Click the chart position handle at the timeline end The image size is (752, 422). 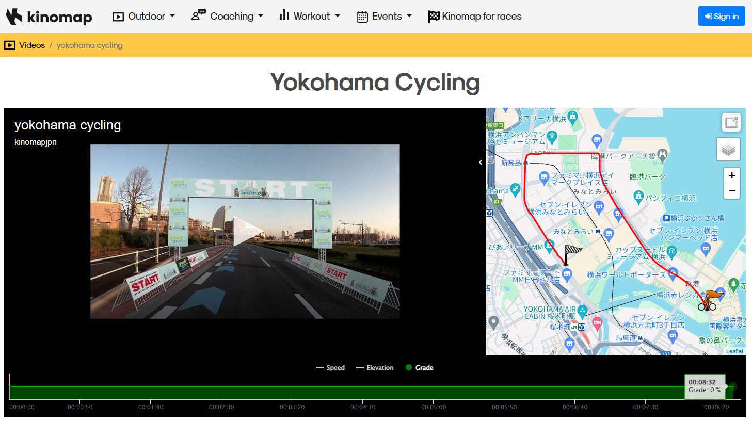coord(733,386)
